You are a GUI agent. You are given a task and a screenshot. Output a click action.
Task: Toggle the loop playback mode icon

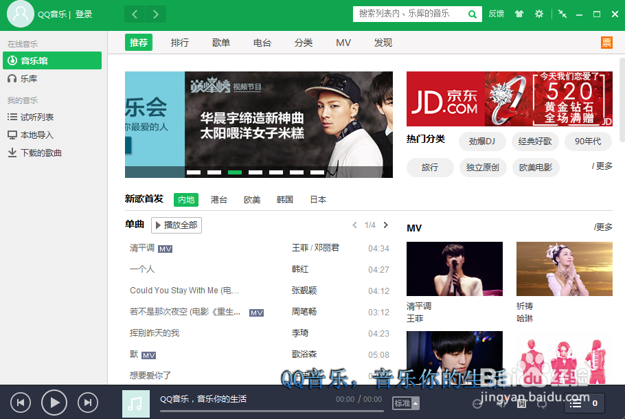(542, 404)
